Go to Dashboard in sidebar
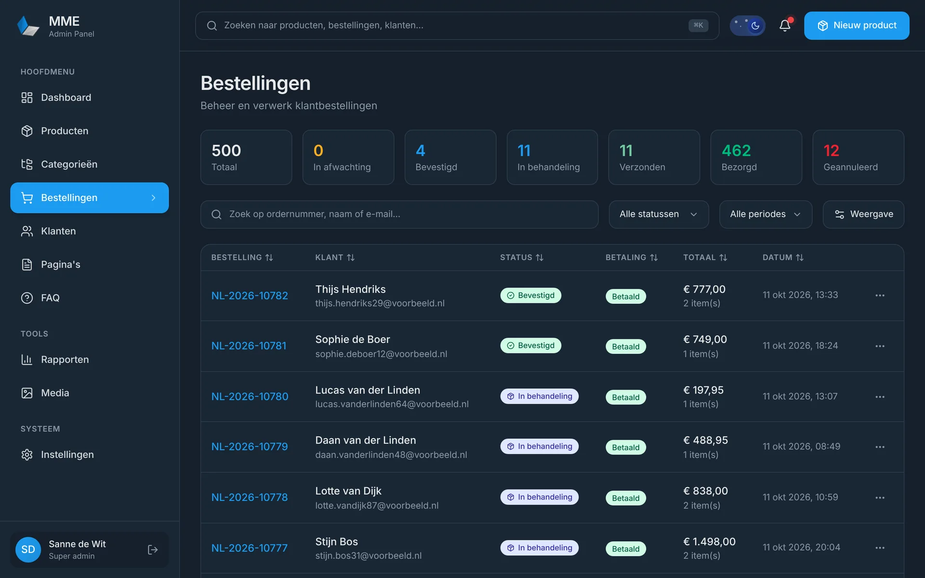Viewport: 925px width, 578px height. pyautogui.click(x=90, y=98)
